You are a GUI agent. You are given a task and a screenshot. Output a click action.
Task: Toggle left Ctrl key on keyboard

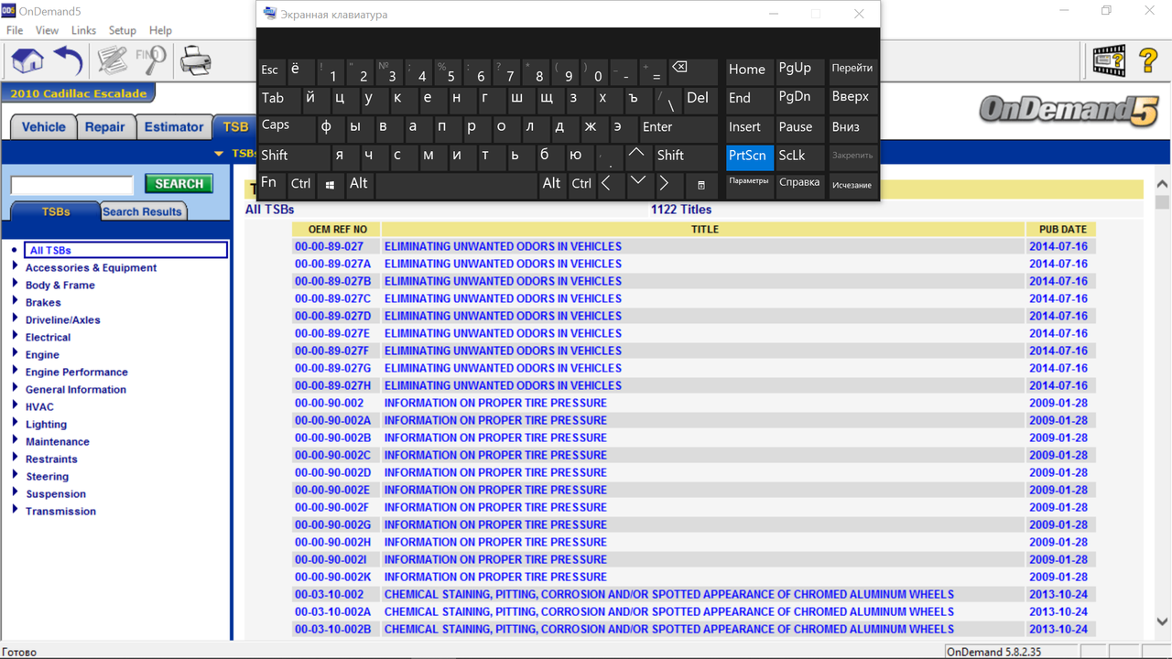(x=300, y=185)
